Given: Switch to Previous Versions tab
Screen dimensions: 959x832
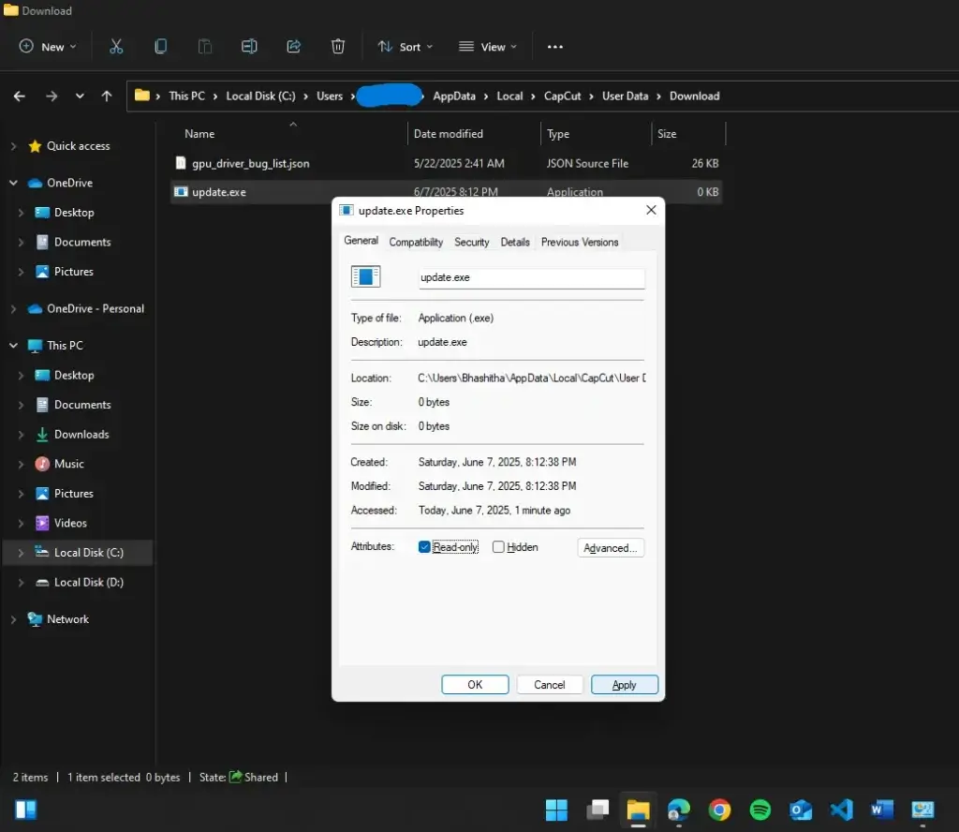Looking at the screenshot, I should point(580,243).
